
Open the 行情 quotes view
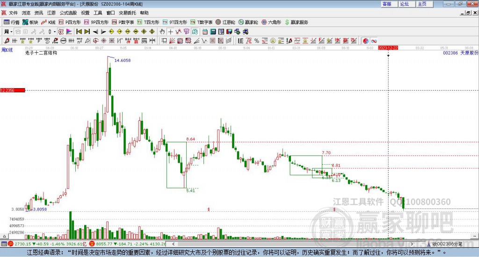point(11,22)
